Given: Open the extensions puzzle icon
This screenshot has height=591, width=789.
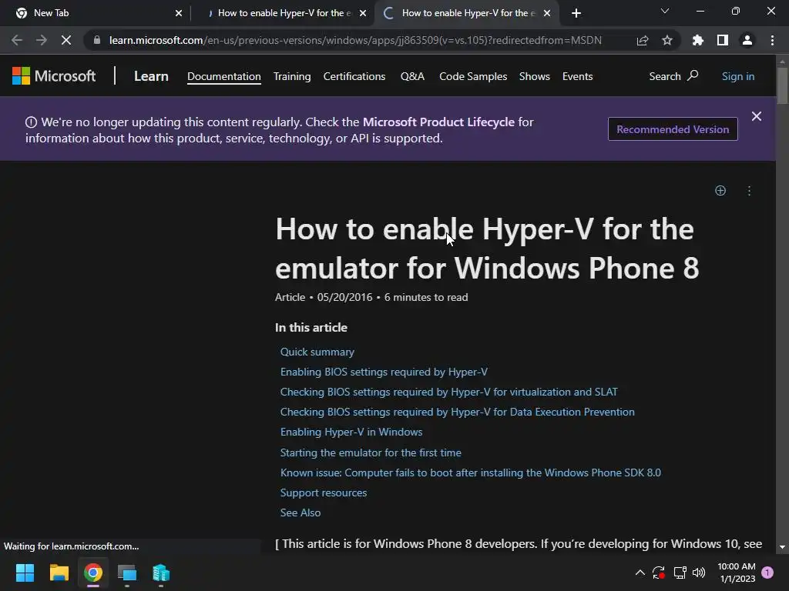Looking at the screenshot, I should point(698,40).
